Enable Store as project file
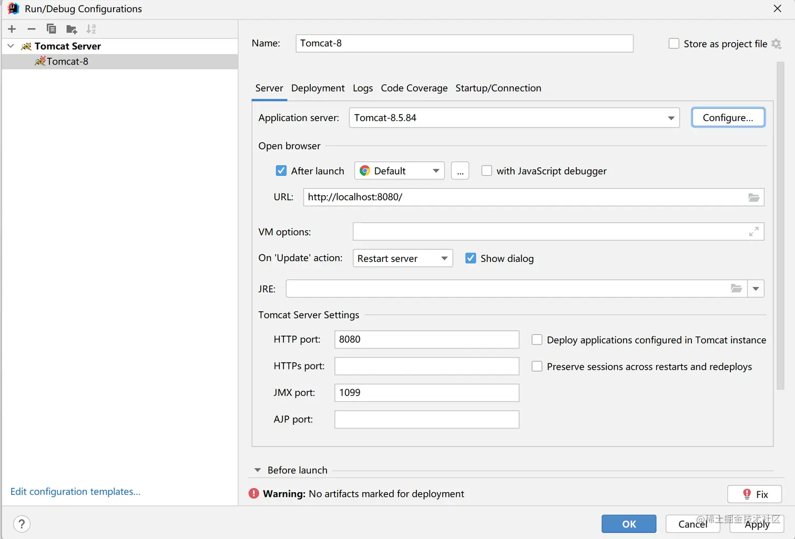The image size is (795, 539). point(674,44)
